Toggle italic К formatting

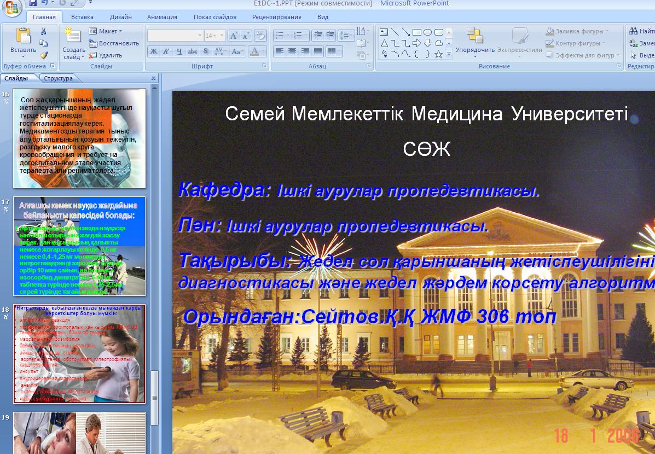pos(166,51)
